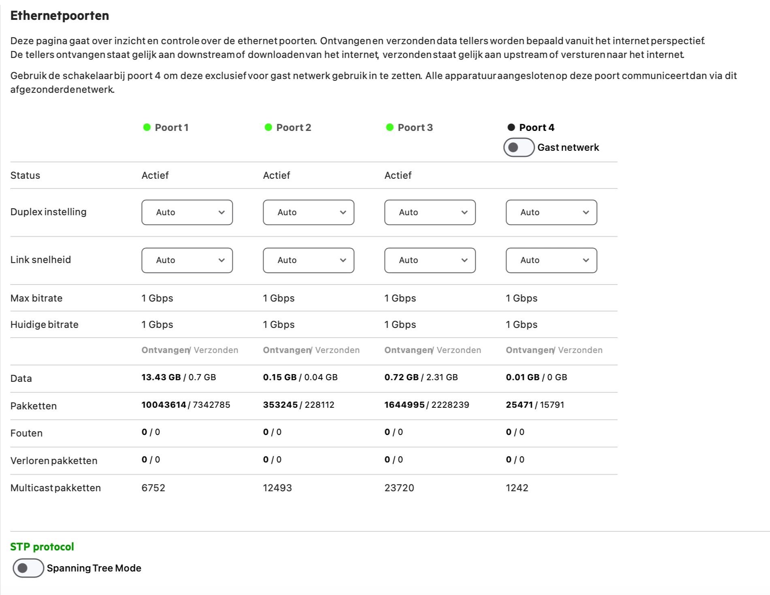The height and width of the screenshot is (595, 770).
Task: Click the black status dot of Poort 4
Action: point(511,127)
